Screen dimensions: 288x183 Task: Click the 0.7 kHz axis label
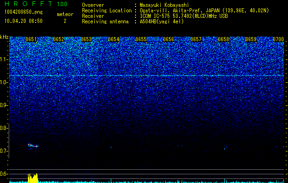(x=4, y=151)
